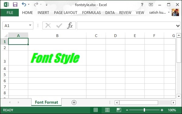Viewport: 182px width, 114px height.
Task: Switch to Normal view icon
Action: click(x=96, y=110)
